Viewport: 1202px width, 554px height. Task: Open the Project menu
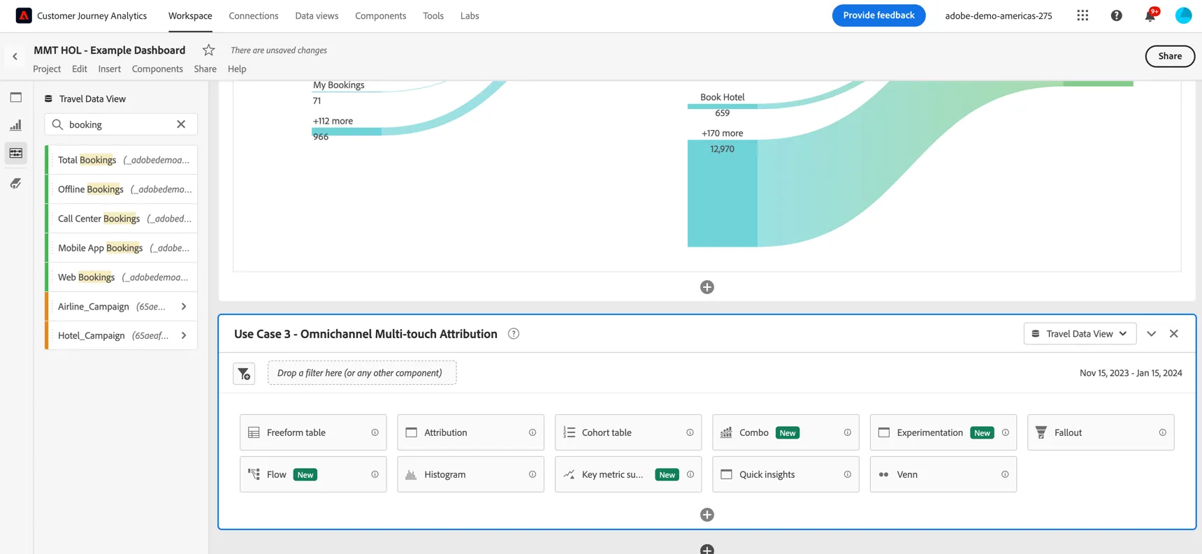(47, 69)
